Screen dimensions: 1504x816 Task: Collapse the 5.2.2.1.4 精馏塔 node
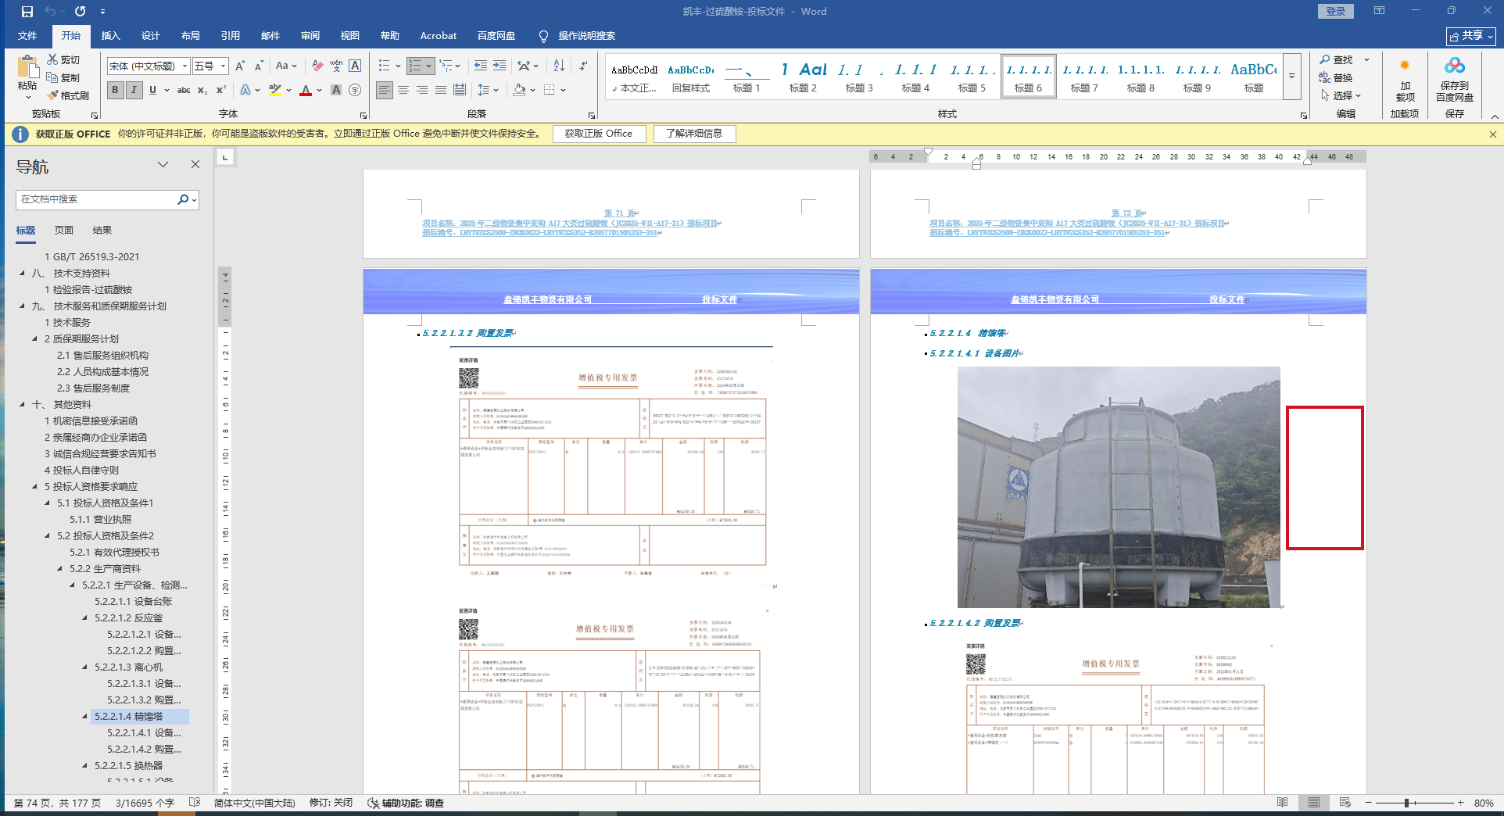[84, 717]
